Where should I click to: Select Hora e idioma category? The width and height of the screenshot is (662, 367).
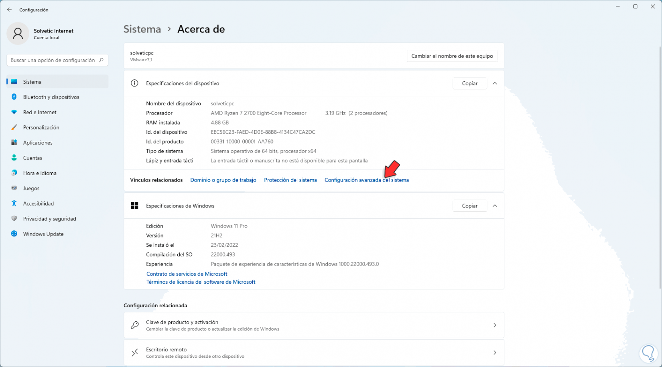tap(57, 173)
